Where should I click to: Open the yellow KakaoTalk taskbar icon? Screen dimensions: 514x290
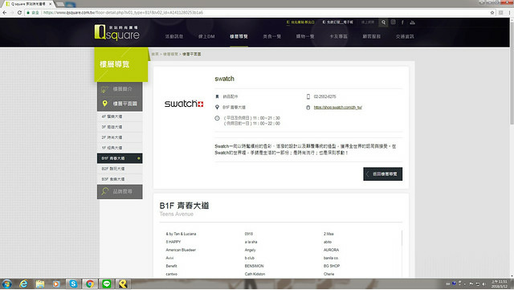pyautogui.click(x=123, y=284)
